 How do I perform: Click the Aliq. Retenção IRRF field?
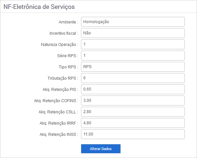pyautogui.click(x=133, y=123)
